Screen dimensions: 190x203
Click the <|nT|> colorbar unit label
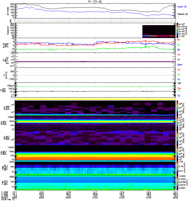[x=187, y=183]
